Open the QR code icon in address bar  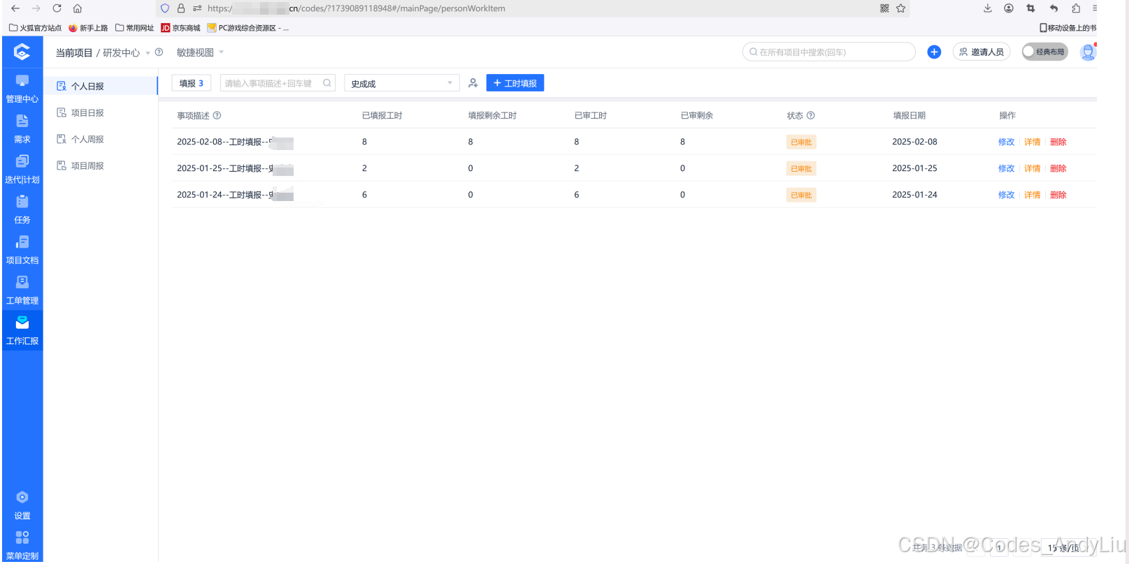coord(884,8)
